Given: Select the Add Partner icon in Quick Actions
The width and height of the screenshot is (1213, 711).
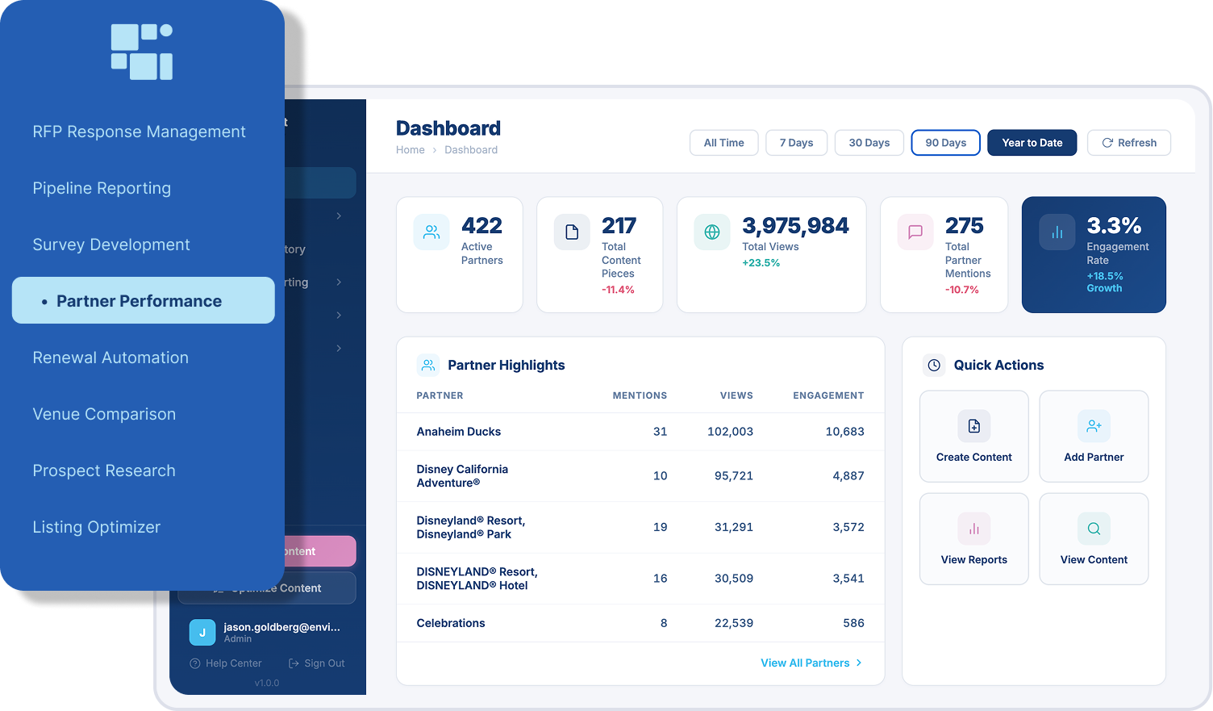Looking at the screenshot, I should 1094,425.
